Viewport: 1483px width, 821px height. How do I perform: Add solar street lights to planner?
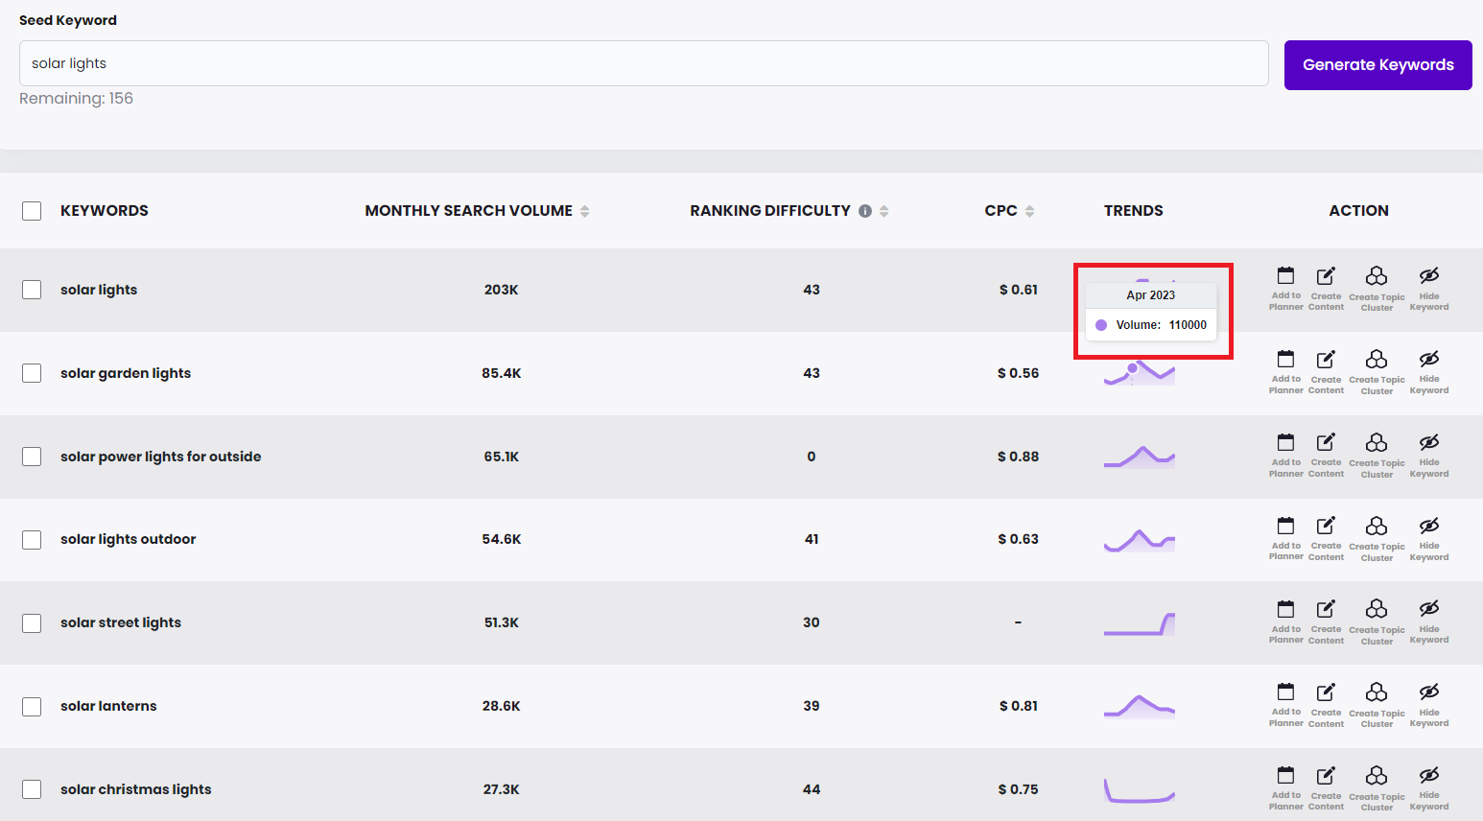(1285, 621)
